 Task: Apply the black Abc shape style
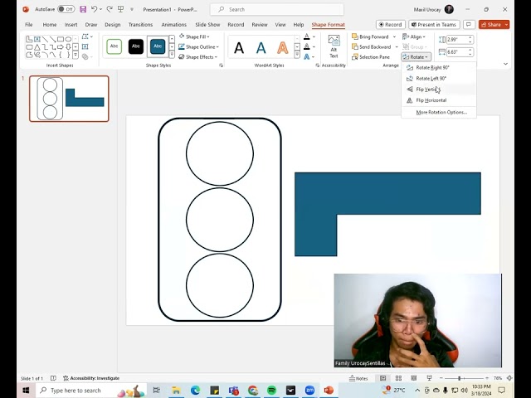[x=136, y=46]
